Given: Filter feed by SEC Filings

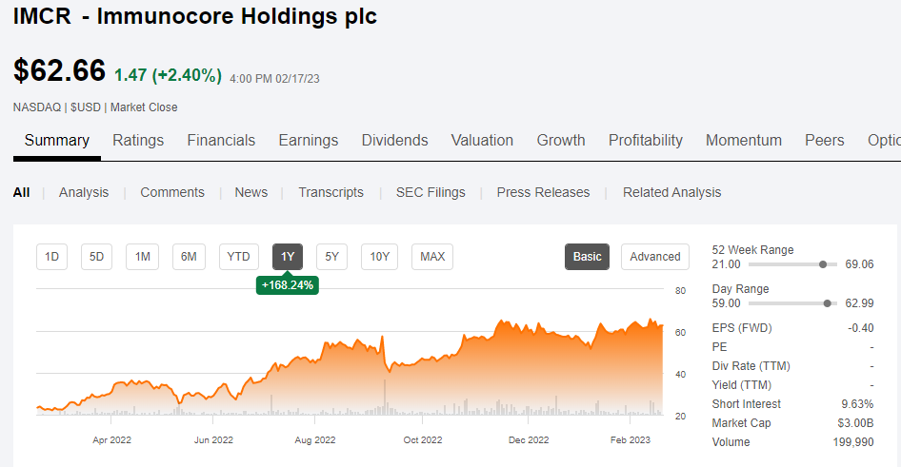Looking at the screenshot, I should click(430, 192).
